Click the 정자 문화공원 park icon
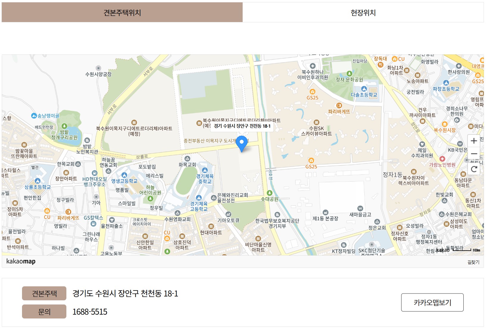The height and width of the screenshot is (328, 486). coord(349,74)
